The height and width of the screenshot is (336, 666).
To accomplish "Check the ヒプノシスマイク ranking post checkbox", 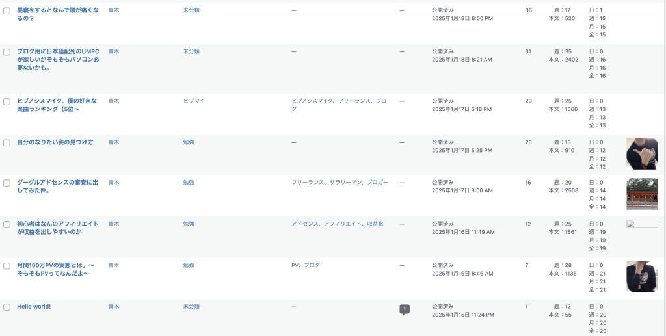I will (7, 101).
